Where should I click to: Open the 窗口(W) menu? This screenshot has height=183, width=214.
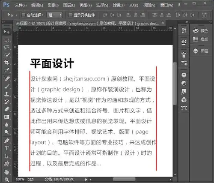tap(167, 5)
